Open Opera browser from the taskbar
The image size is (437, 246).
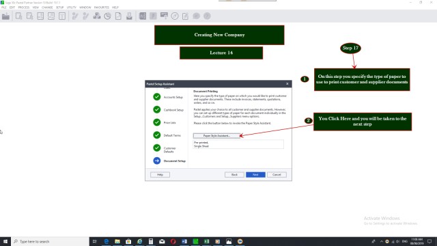click(x=173, y=241)
